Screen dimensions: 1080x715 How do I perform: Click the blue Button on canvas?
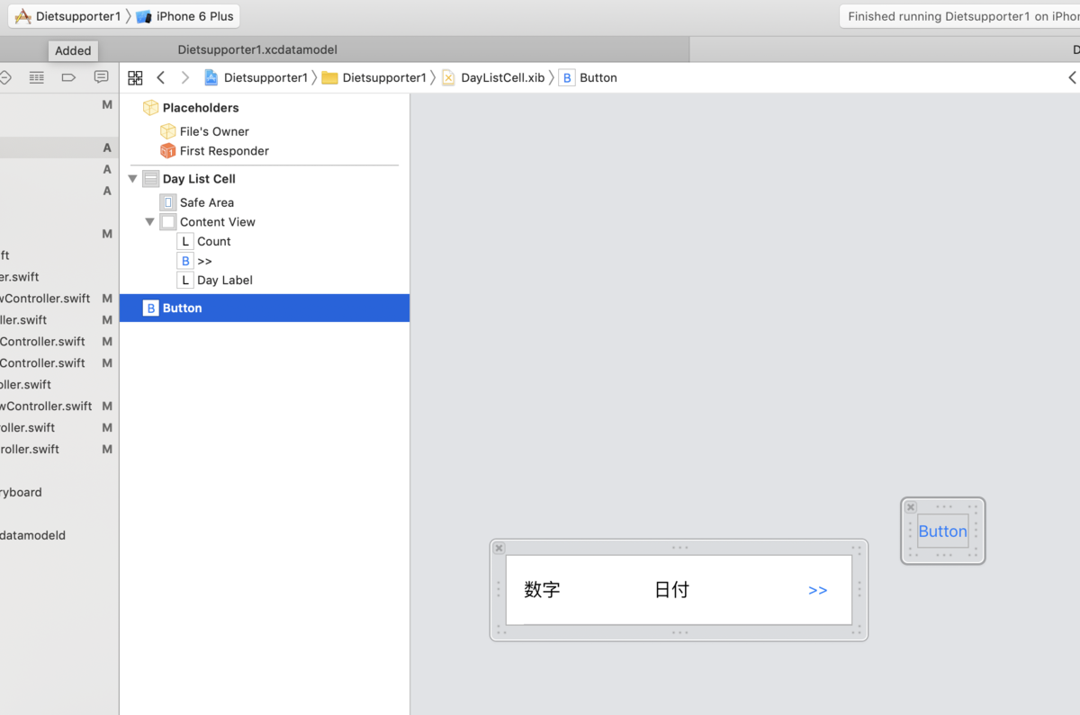click(x=942, y=532)
